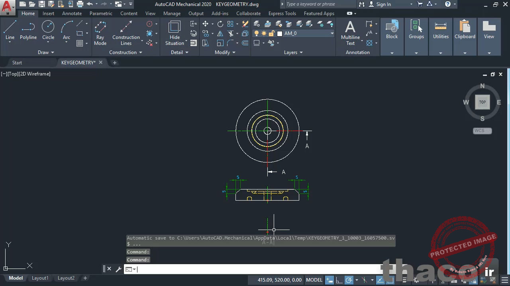Select the Rectangle draw icon
Screen dimensions: 510x286
pos(80,33)
